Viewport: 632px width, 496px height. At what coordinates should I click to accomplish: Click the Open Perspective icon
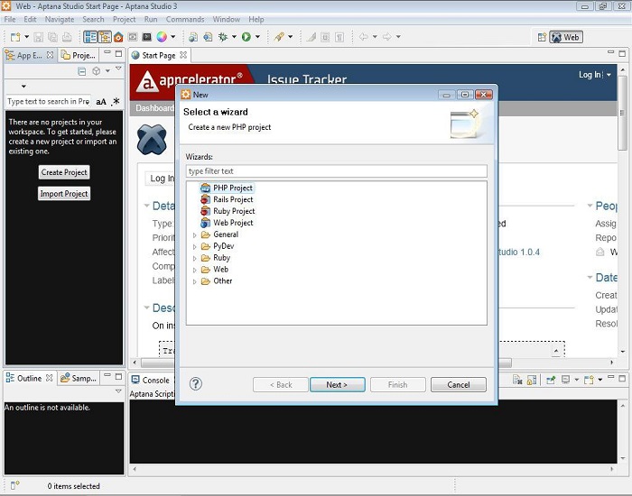point(542,37)
